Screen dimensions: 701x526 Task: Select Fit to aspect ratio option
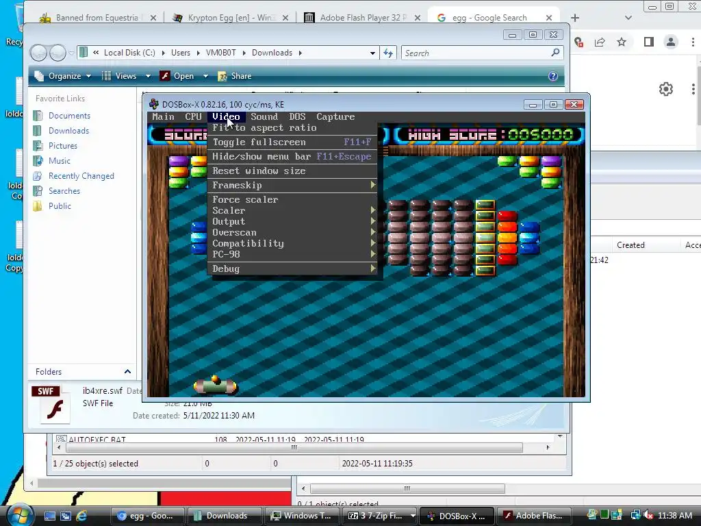(292, 128)
